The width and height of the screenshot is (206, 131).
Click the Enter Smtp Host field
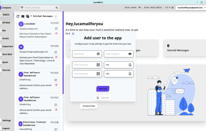click(x=87, y=74)
